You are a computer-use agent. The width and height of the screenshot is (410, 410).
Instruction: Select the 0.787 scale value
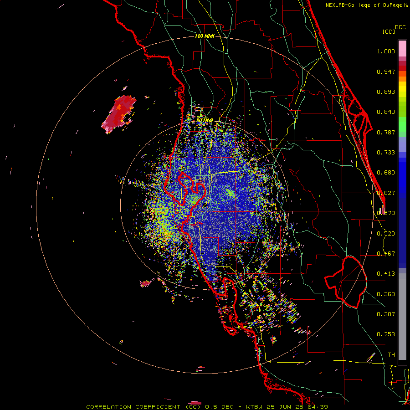tap(386, 132)
